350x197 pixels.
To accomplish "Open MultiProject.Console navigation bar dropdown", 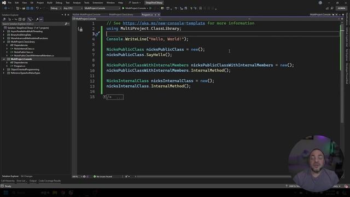I will click(x=116, y=19).
